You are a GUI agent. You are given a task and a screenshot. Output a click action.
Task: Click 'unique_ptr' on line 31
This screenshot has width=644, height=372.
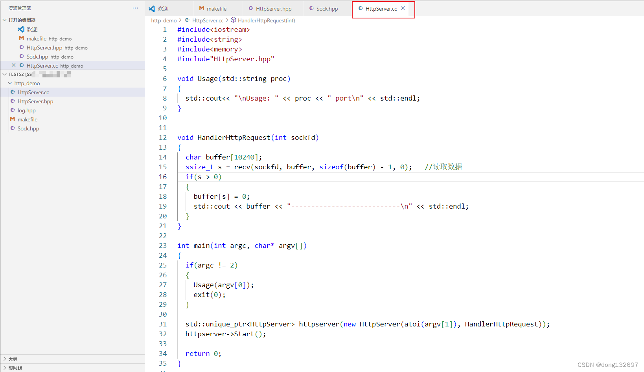point(226,324)
